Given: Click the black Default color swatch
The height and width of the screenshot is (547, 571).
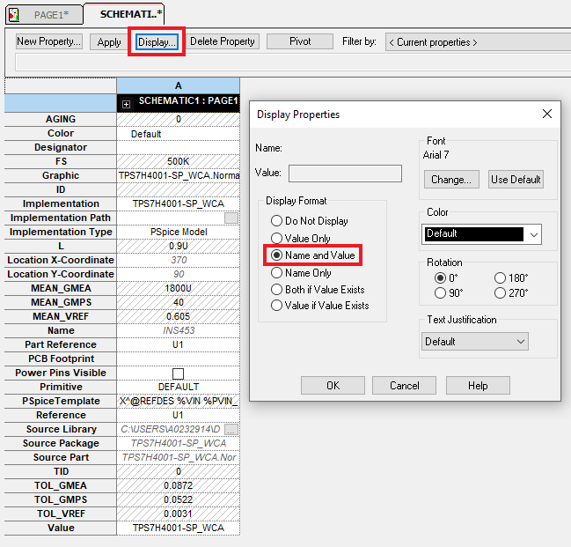Looking at the screenshot, I should pos(473,234).
